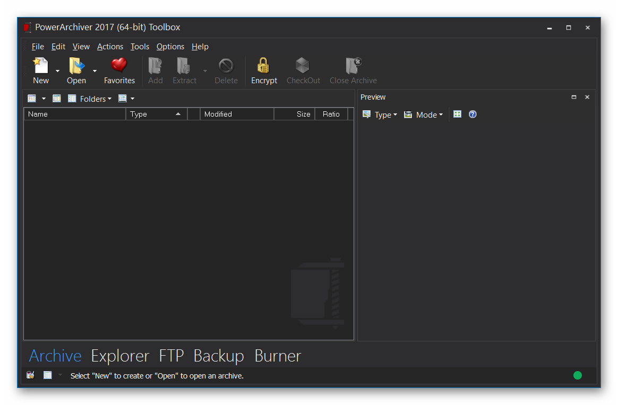Screen dimensions: 618x405
Task: Open Preview help via the blue question mark
Action: (x=473, y=114)
